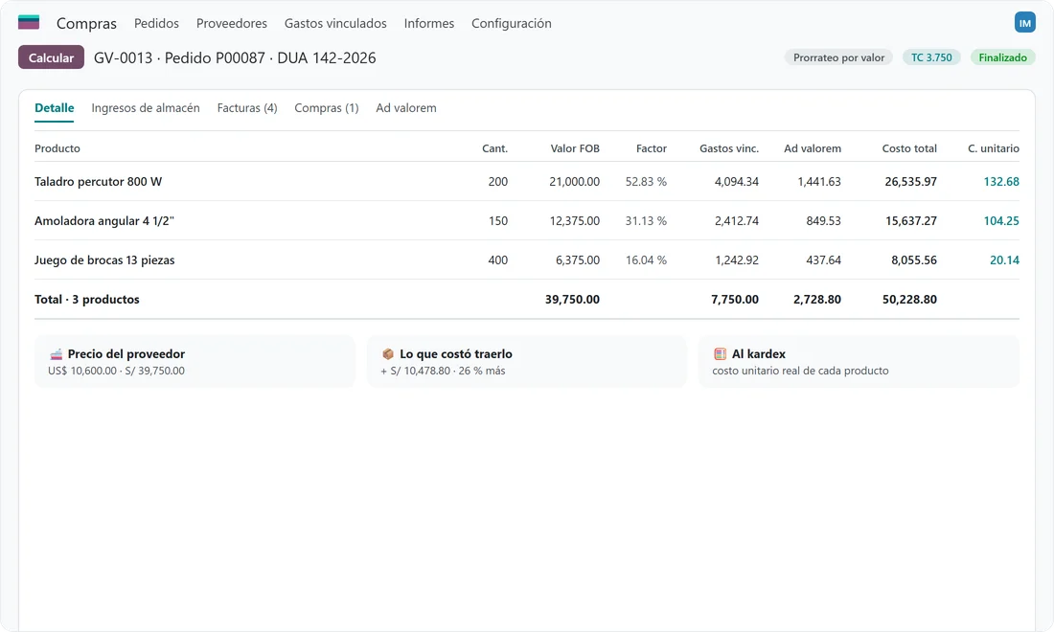Click the 6,375.00 FOB value

(x=578, y=260)
